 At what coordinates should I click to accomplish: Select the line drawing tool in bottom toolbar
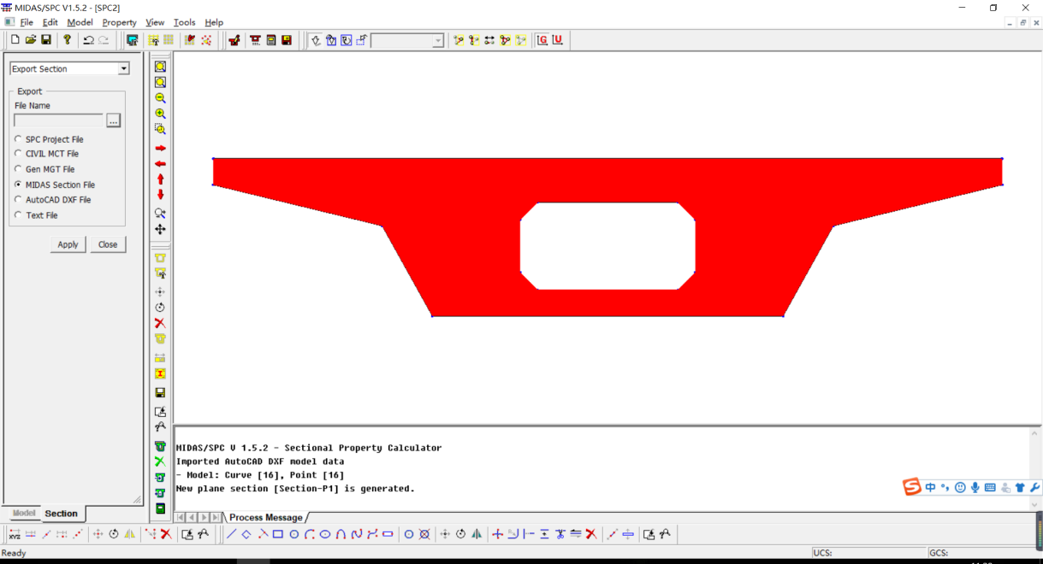pyautogui.click(x=232, y=534)
